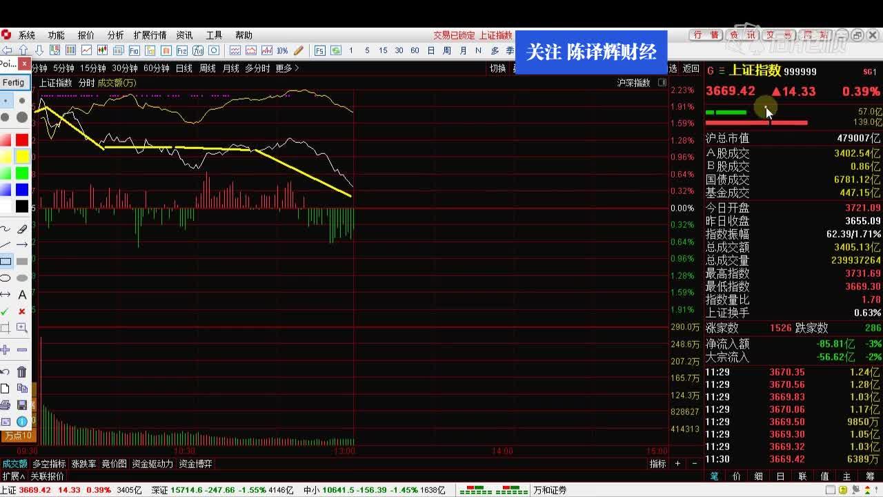Screen dimensions: 883x497
Task: Open the 扩展行情 menu
Action: coord(150,35)
